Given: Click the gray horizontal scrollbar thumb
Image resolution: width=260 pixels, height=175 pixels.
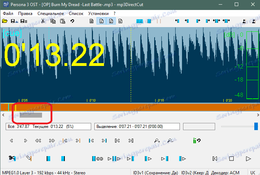Looking at the screenshot, I should click(x=31, y=115).
